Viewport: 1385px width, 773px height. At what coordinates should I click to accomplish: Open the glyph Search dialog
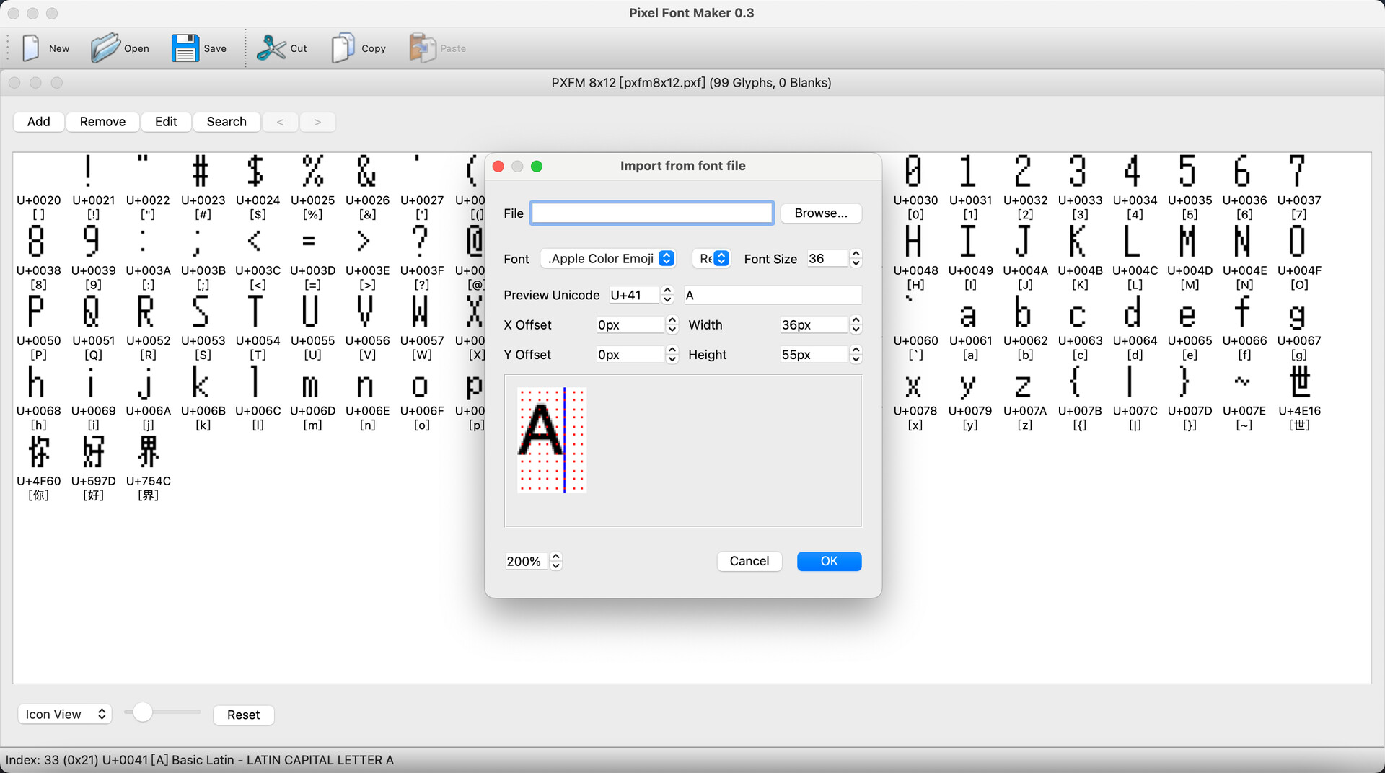point(227,121)
